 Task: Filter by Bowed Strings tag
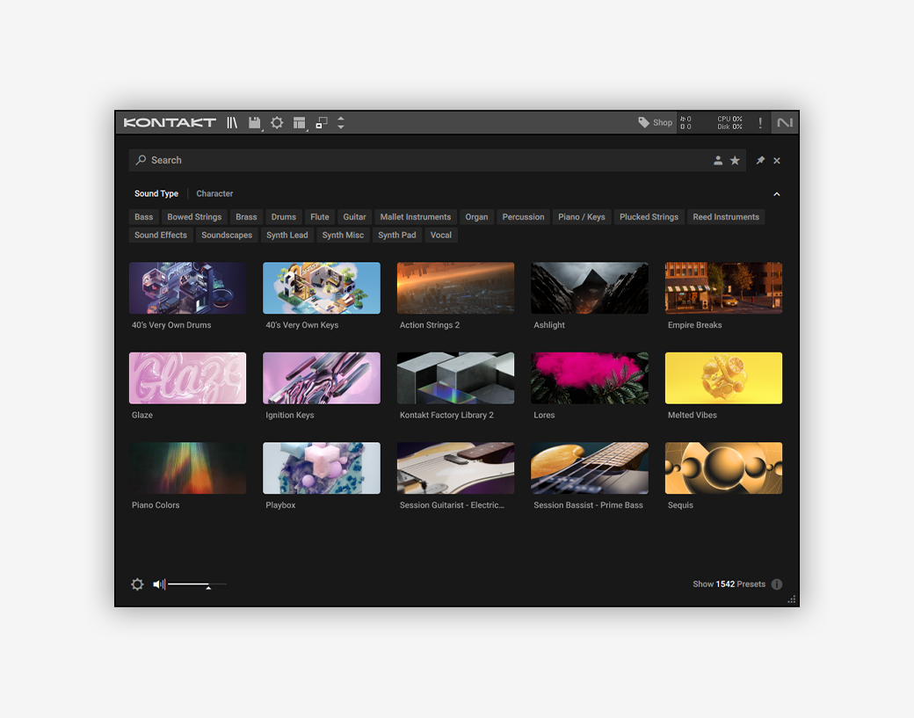(194, 217)
